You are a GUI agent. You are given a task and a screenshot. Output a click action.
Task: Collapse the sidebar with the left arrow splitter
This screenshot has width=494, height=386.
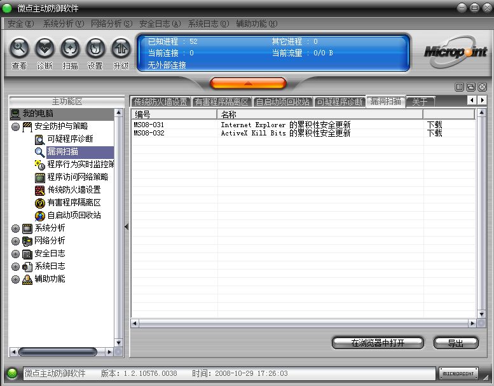(x=127, y=226)
